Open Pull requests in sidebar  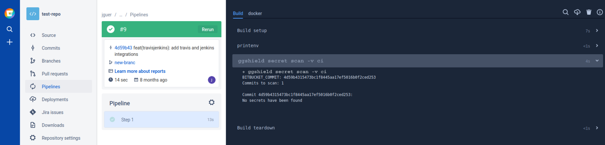[x=55, y=74]
